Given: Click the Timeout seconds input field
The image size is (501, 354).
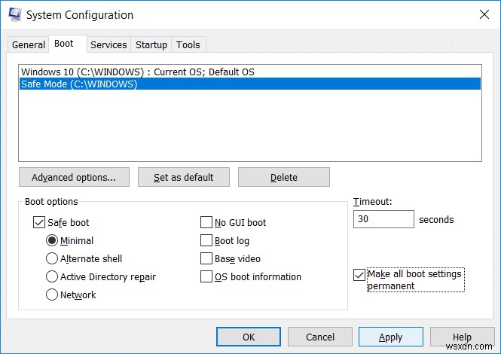Looking at the screenshot, I should tap(383, 219).
